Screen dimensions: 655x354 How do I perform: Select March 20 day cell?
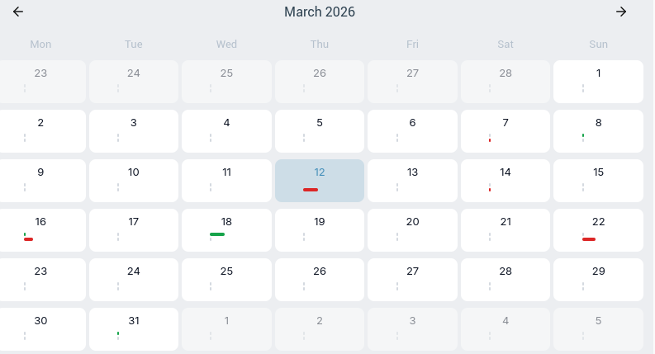coord(412,230)
